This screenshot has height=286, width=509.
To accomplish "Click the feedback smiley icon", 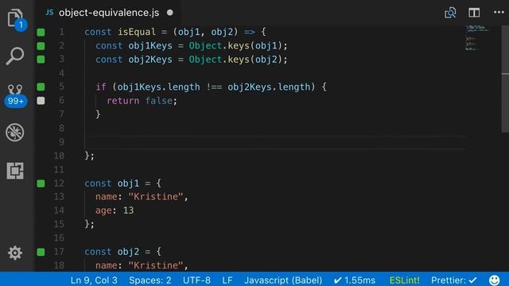I will 495,280.
